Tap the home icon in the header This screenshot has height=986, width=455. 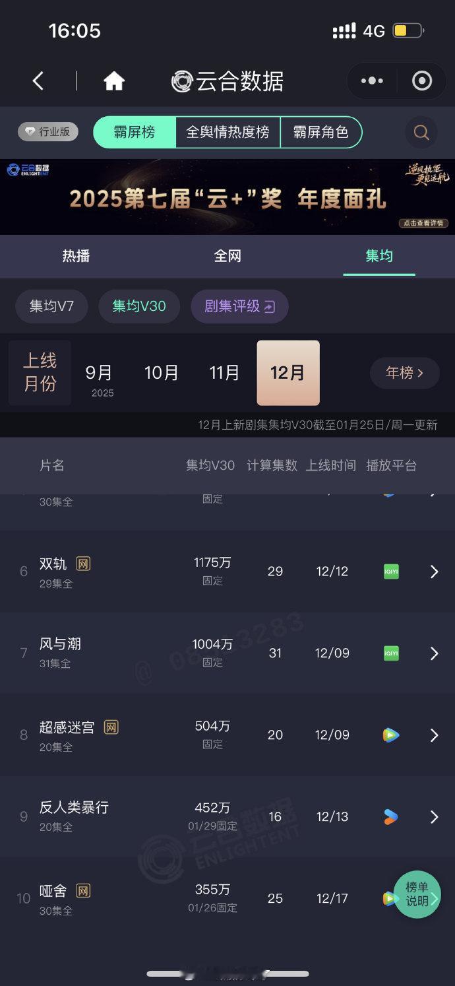pyautogui.click(x=113, y=80)
